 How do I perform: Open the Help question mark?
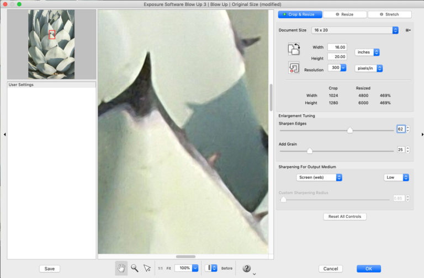click(x=246, y=268)
